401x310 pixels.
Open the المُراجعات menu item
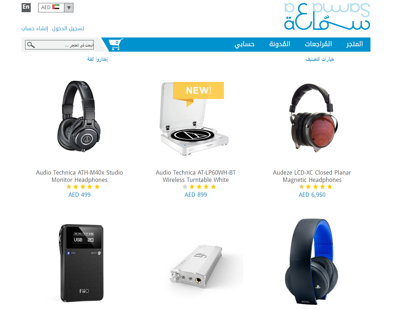point(318,44)
